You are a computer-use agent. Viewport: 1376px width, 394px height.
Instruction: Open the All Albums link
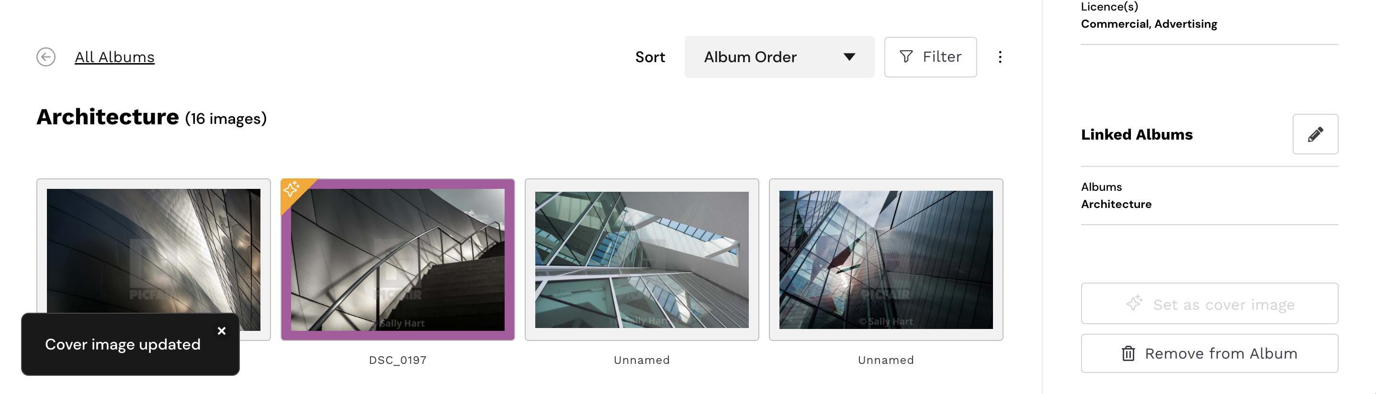[114, 57]
